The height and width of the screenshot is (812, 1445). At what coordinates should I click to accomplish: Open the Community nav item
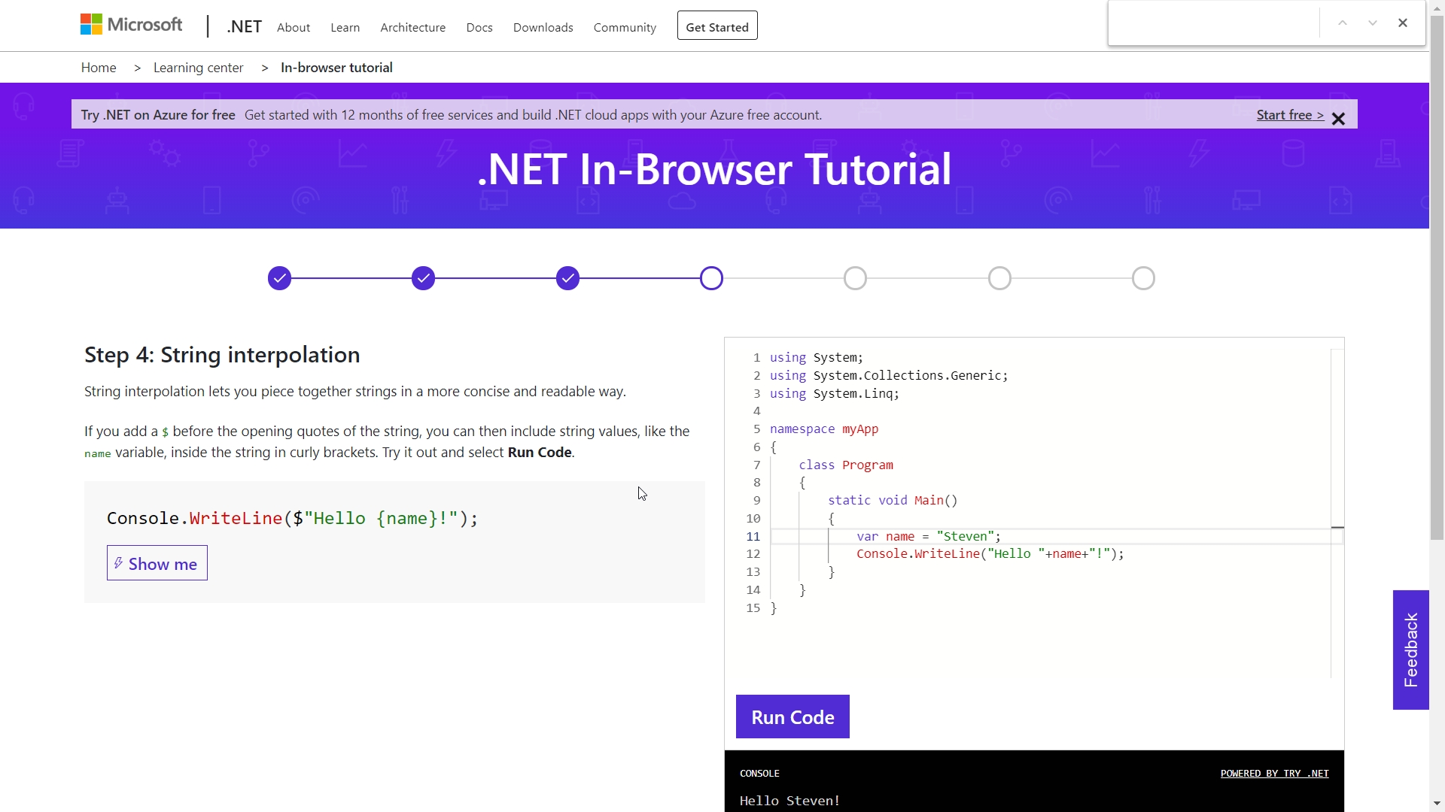pyautogui.click(x=625, y=28)
